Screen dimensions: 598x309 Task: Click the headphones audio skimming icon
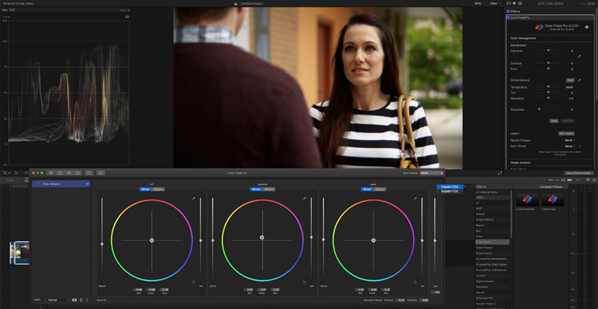[563, 180]
